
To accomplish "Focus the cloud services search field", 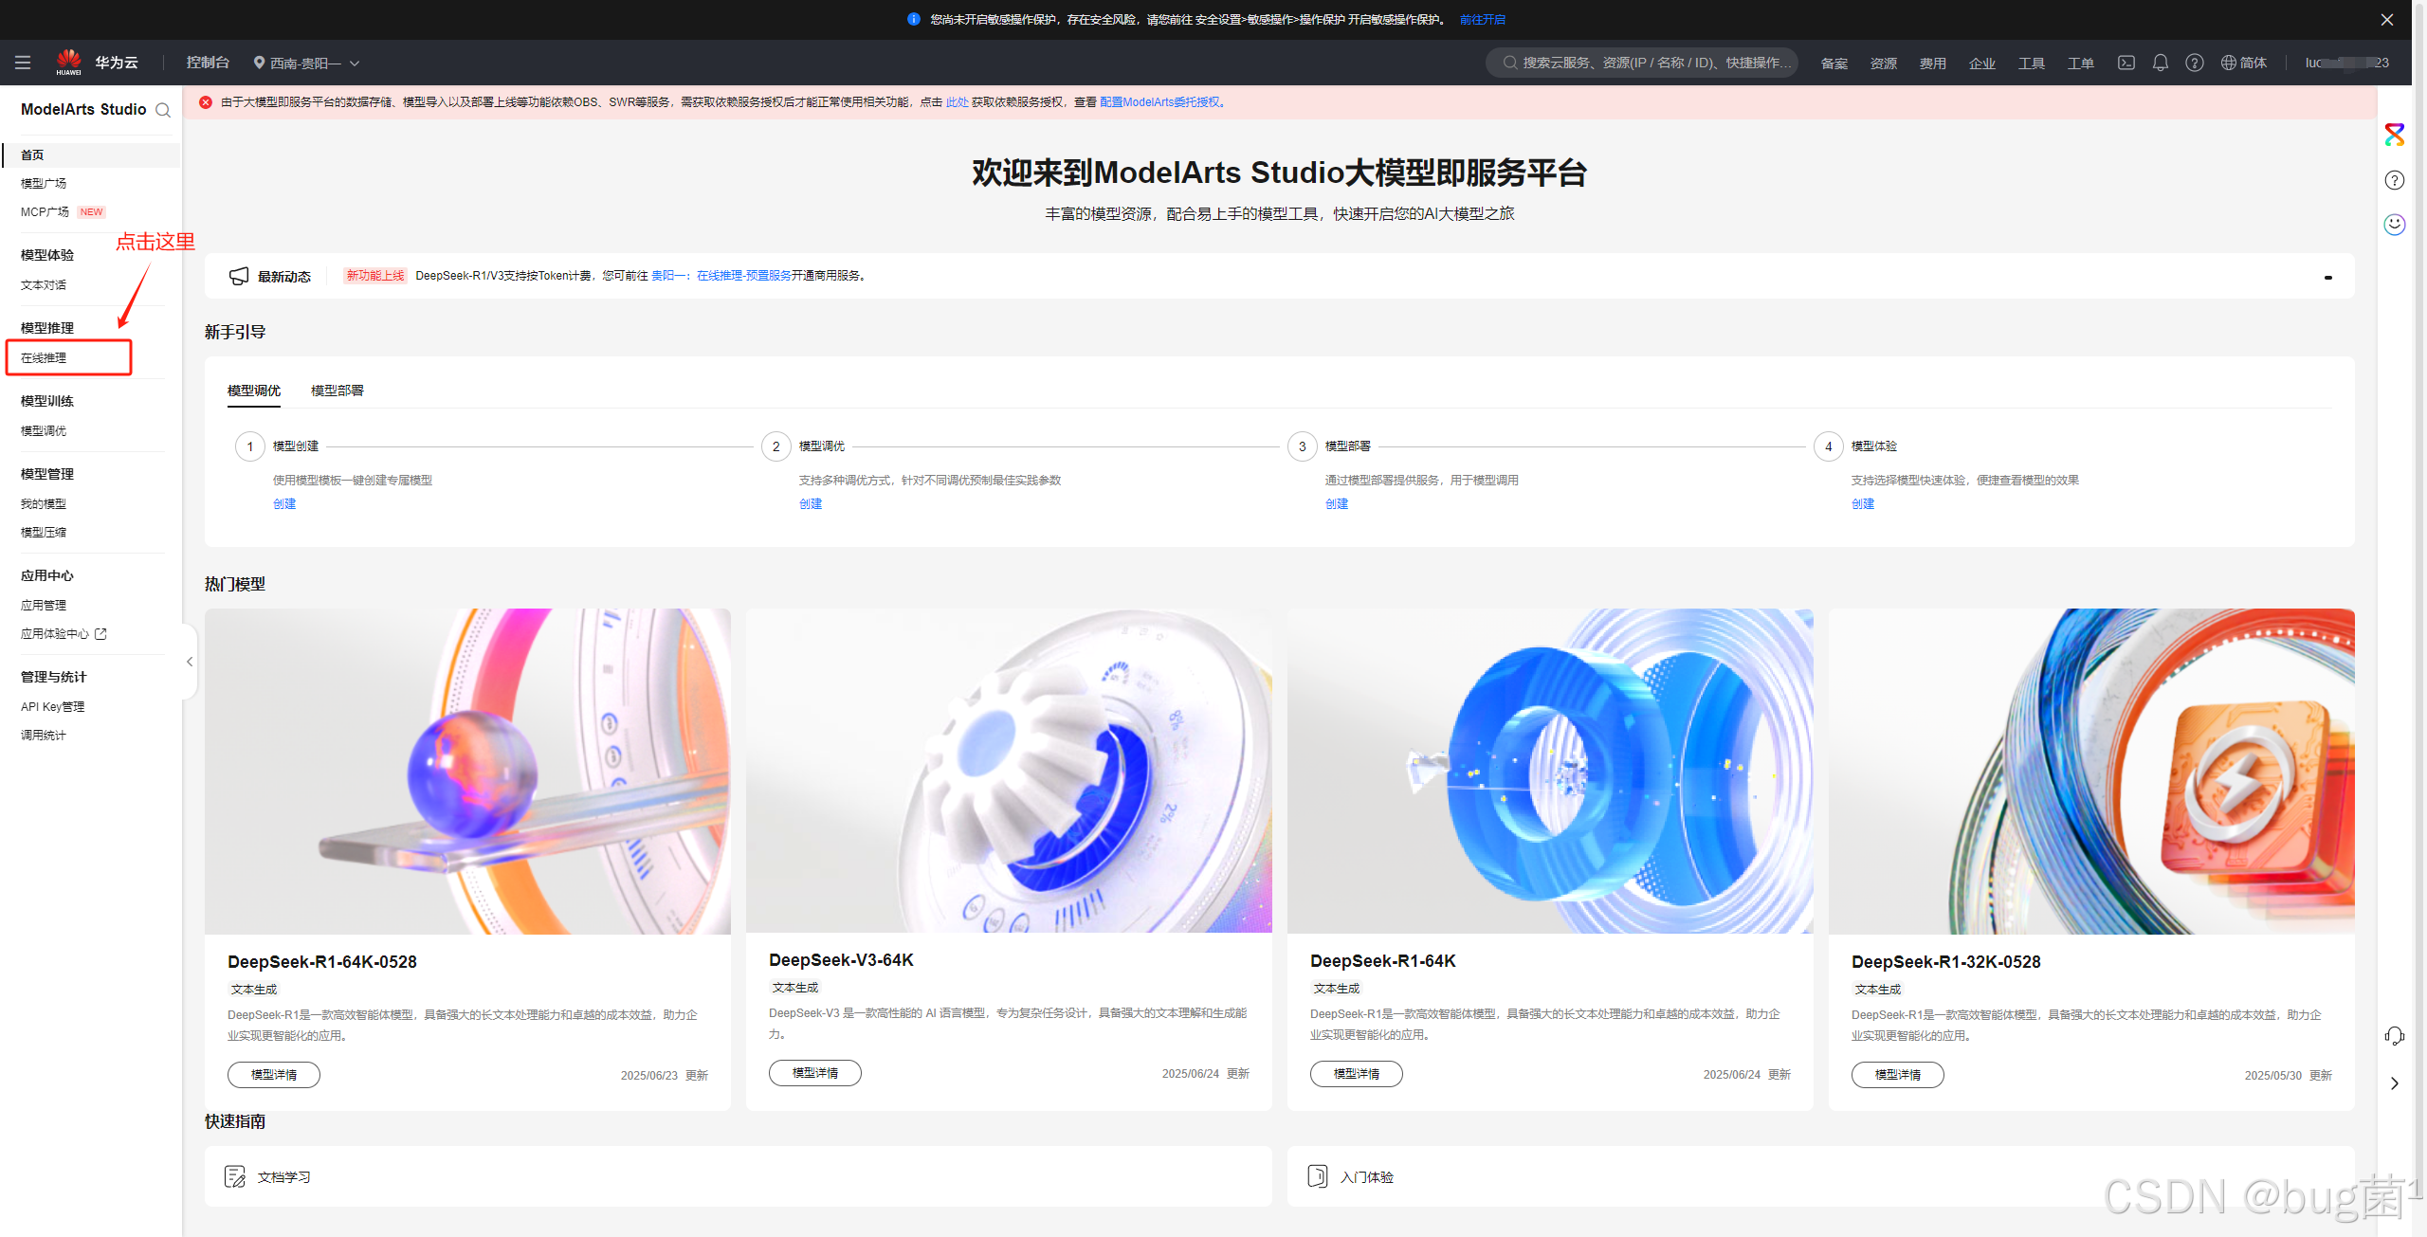I will click(x=1642, y=63).
